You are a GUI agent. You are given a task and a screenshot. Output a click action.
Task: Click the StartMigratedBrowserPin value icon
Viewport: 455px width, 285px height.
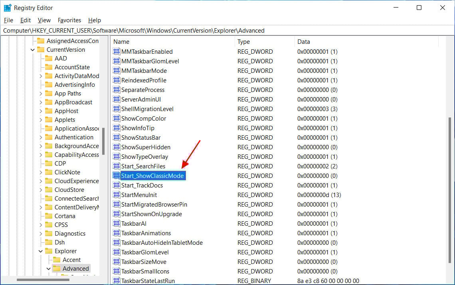click(x=117, y=204)
